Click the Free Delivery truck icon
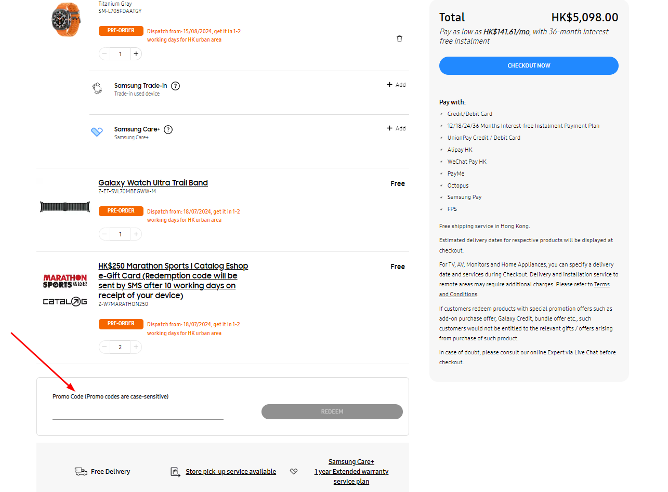 [x=81, y=472]
